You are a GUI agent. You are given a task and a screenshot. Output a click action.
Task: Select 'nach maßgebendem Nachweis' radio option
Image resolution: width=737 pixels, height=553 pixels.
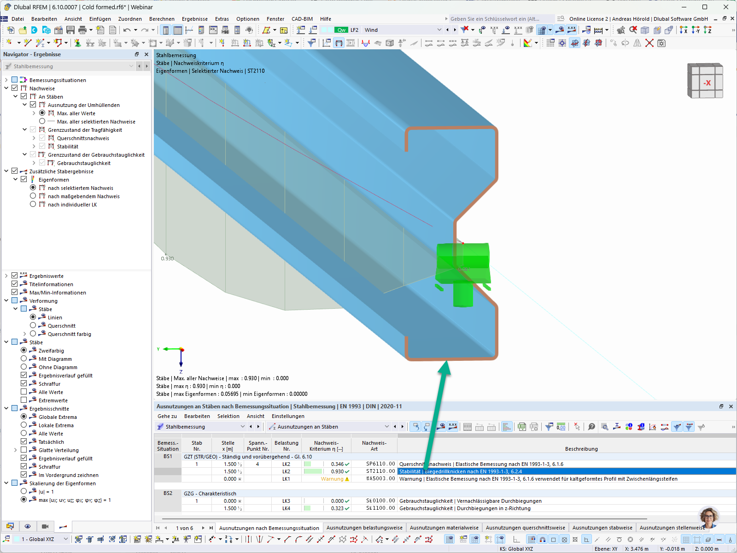pyautogui.click(x=33, y=196)
